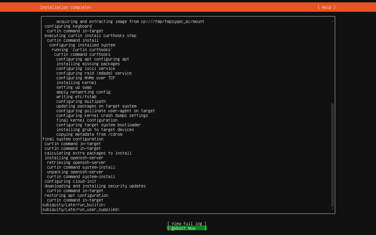This screenshot has height=235, width=376.
Task: Click 'subiquity/Late/run_builtin:' log line
Action: tap(74, 205)
